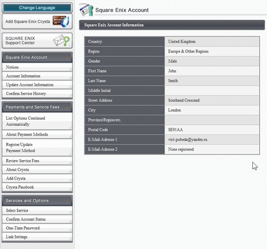
Task: Click the Crysta card icon
Action: [61, 22]
